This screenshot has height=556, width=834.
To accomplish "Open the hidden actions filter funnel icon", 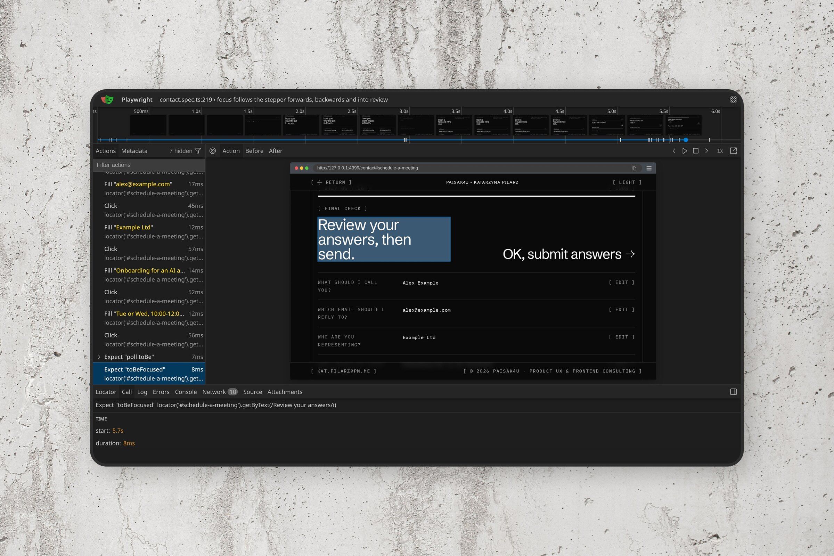I will pos(198,151).
